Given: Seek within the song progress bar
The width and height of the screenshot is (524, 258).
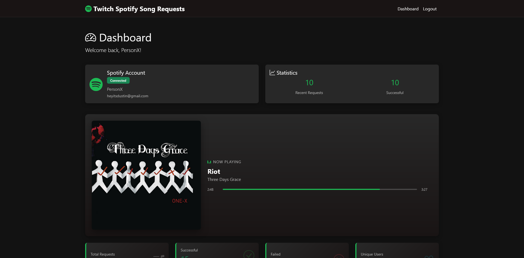Looking at the screenshot, I should [x=320, y=189].
